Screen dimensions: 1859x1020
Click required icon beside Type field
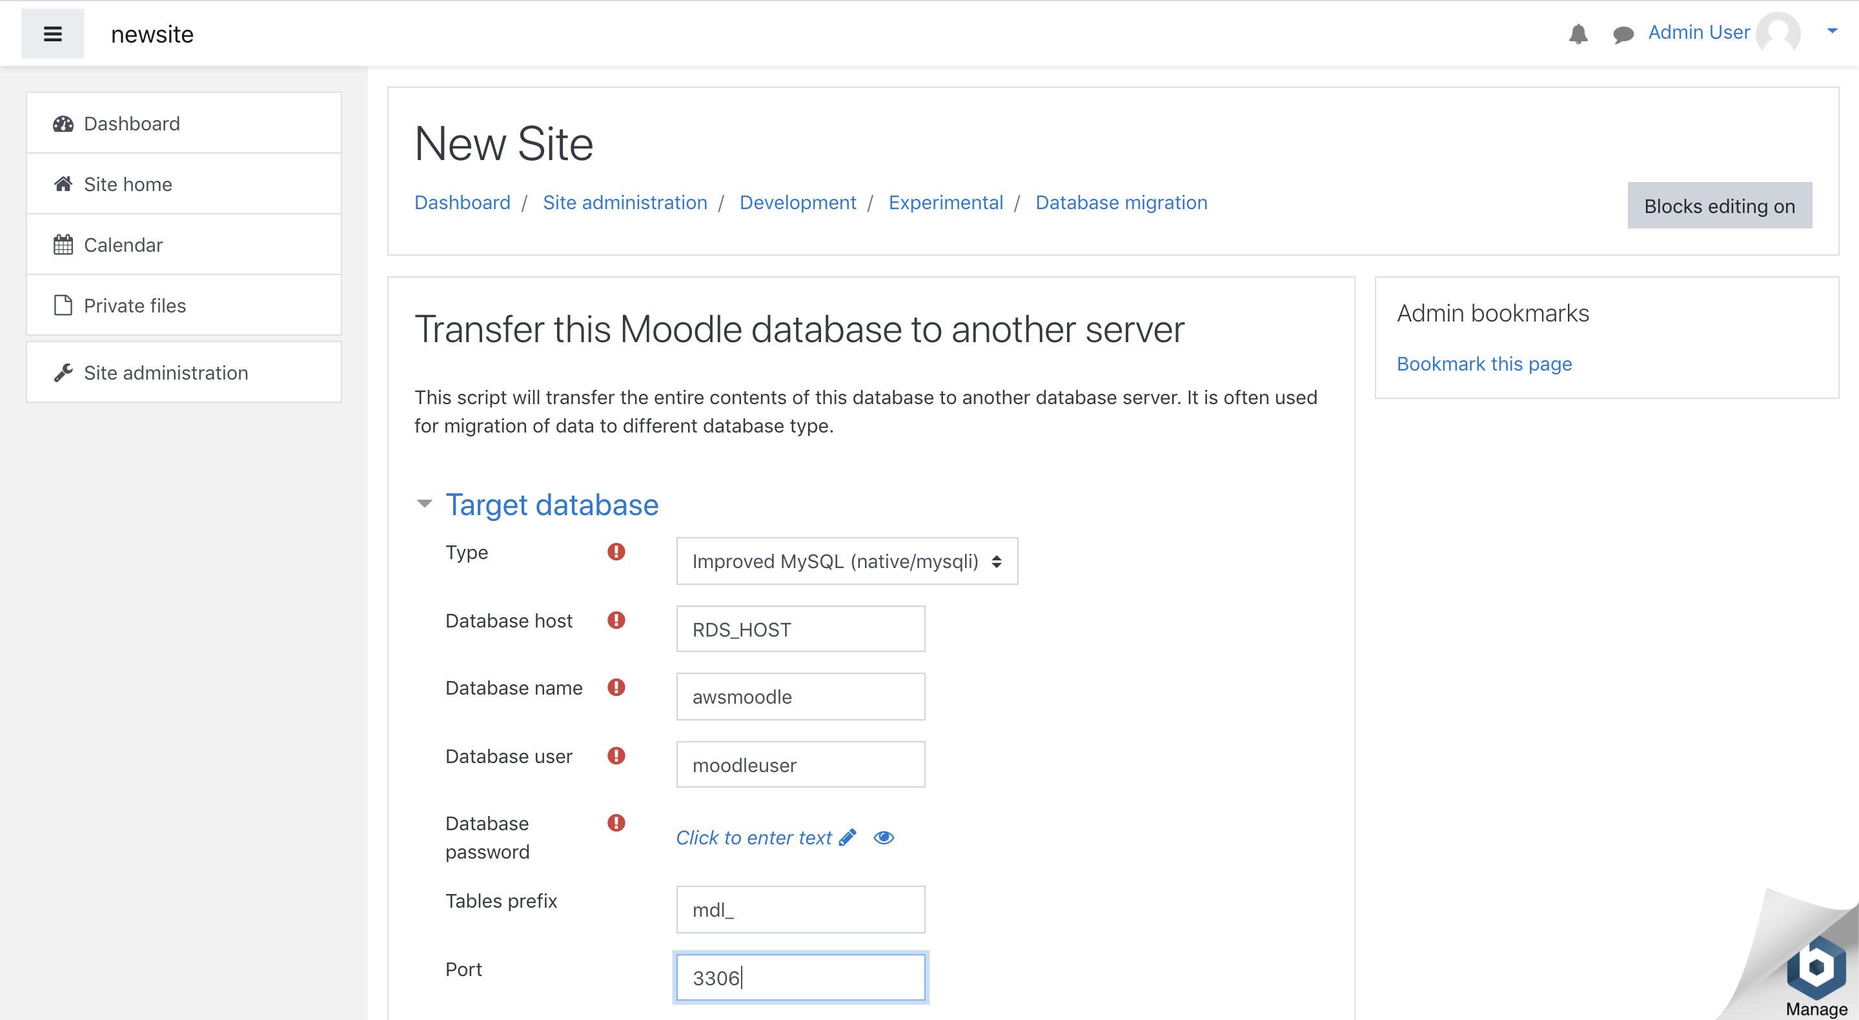coord(616,551)
